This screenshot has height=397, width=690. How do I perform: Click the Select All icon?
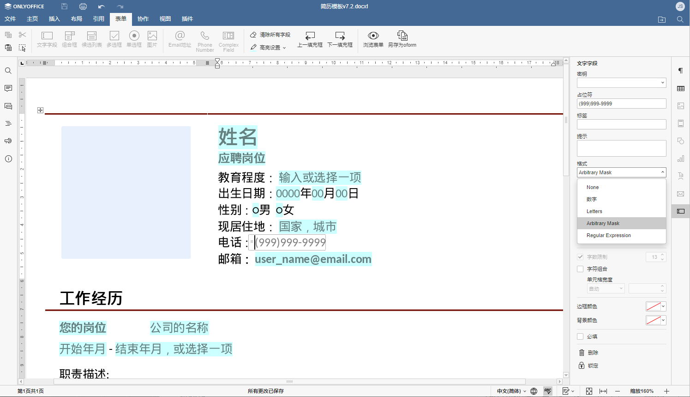22,47
